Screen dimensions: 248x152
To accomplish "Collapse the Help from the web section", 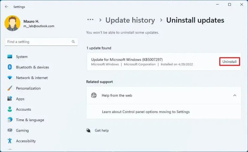I will [235, 95].
